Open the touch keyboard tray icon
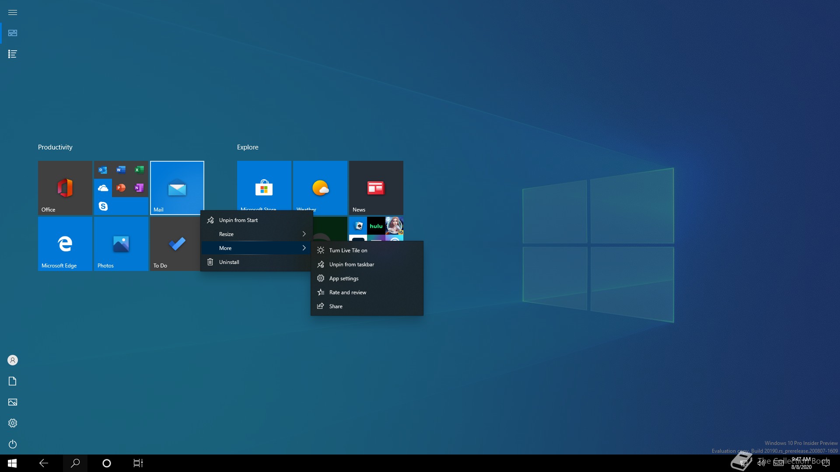 click(x=779, y=463)
